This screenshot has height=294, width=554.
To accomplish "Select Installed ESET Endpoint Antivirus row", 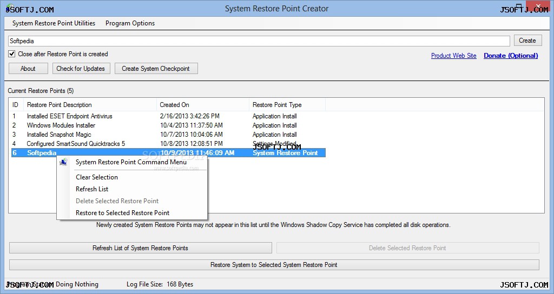I will point(168,116).
